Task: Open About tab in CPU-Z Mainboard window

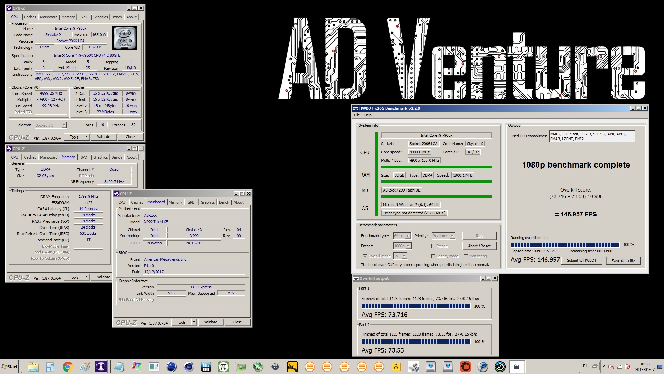Action: pos(239,202)
